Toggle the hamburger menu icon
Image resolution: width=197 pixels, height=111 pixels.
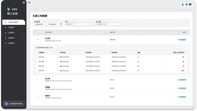[x=29, y=2]
